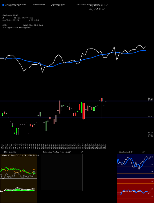Click the red RSI mini chart
Image resolution: width=154 pixels, height=203 pixels.
point(135,191)
